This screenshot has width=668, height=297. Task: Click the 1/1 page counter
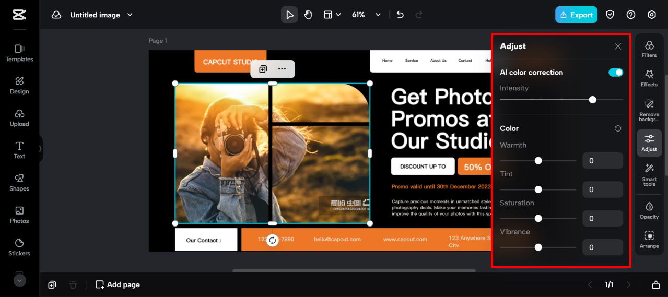609,284
